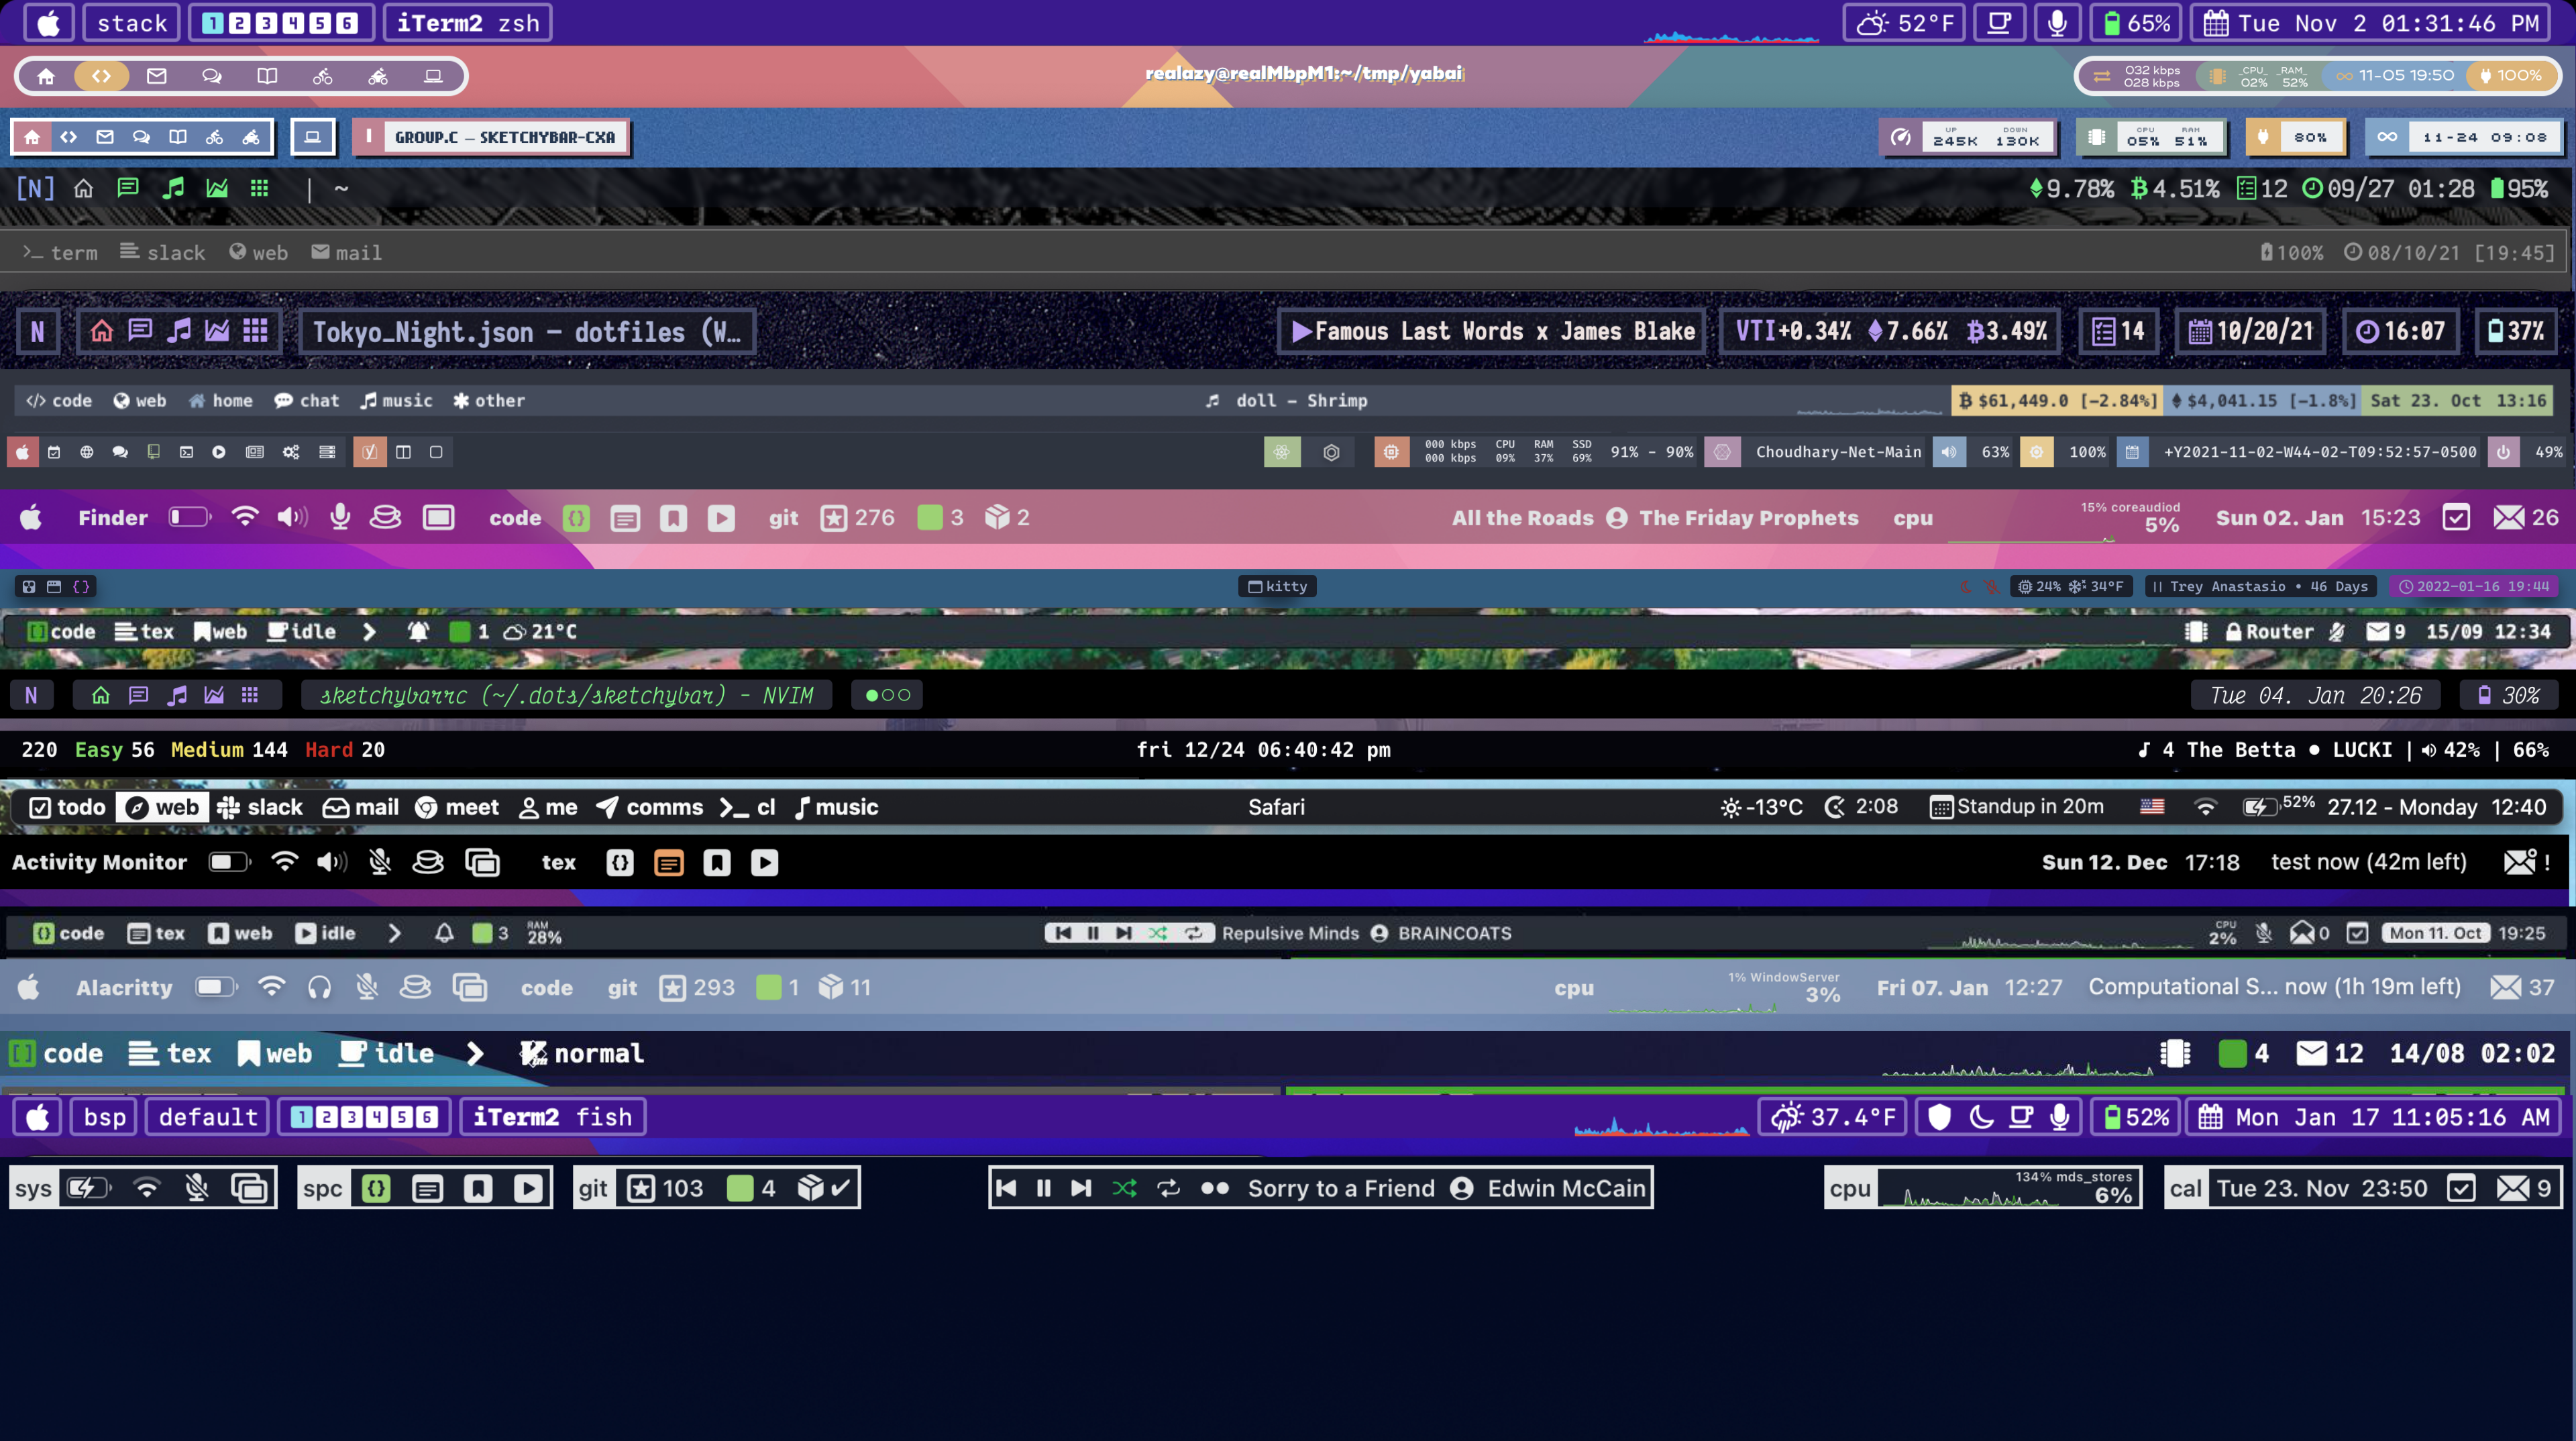Open Finder label in pink bar
The width and height of the screenshot is (2576, 1441).
click(113, 518)
